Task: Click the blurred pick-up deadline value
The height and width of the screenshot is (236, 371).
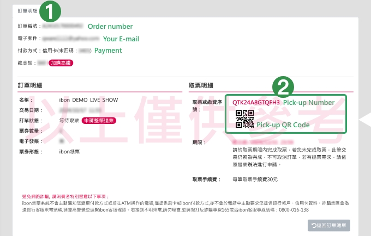Action: 263,142
